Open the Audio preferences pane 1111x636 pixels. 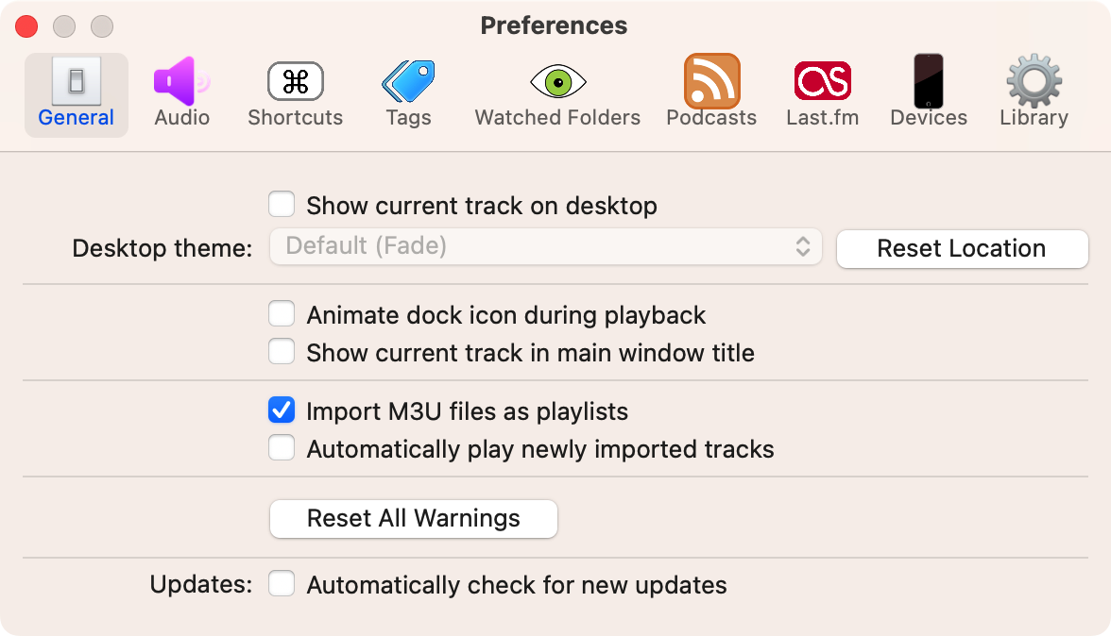coord(182,94)
